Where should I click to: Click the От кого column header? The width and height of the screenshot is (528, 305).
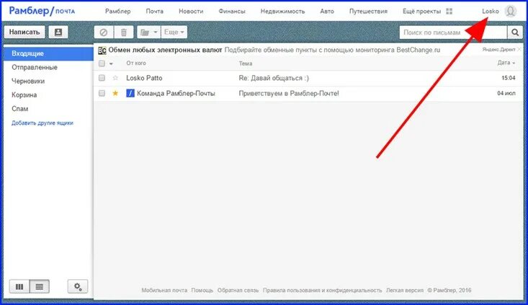pos(136,63)
